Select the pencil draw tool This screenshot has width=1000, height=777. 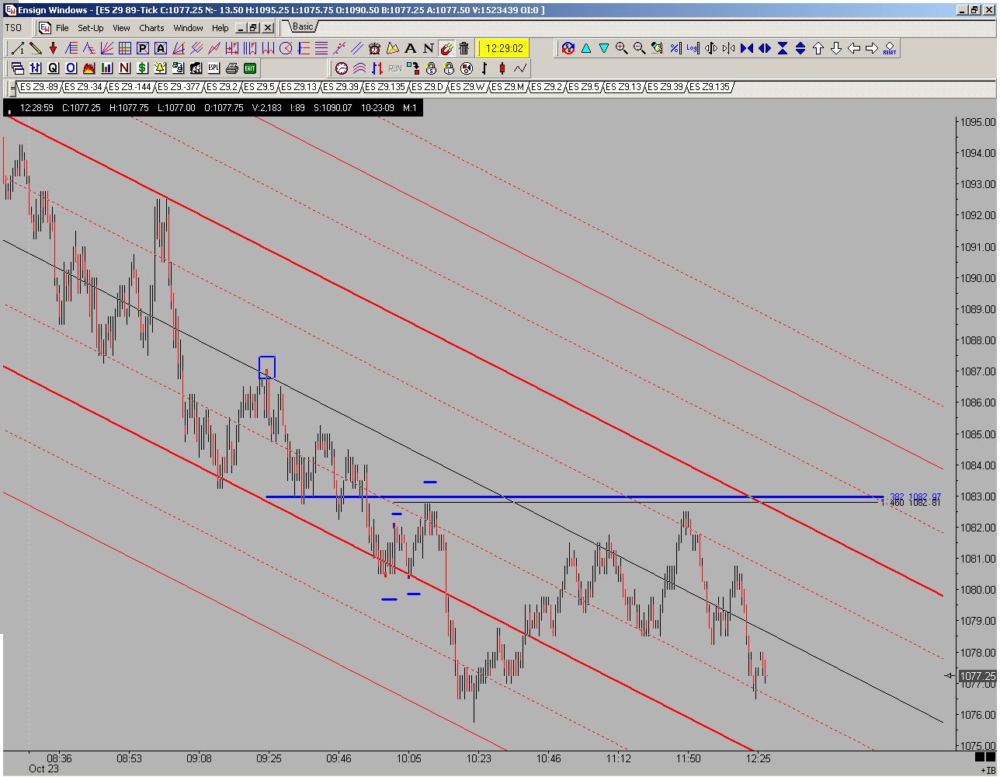click(x=35, y=48)
